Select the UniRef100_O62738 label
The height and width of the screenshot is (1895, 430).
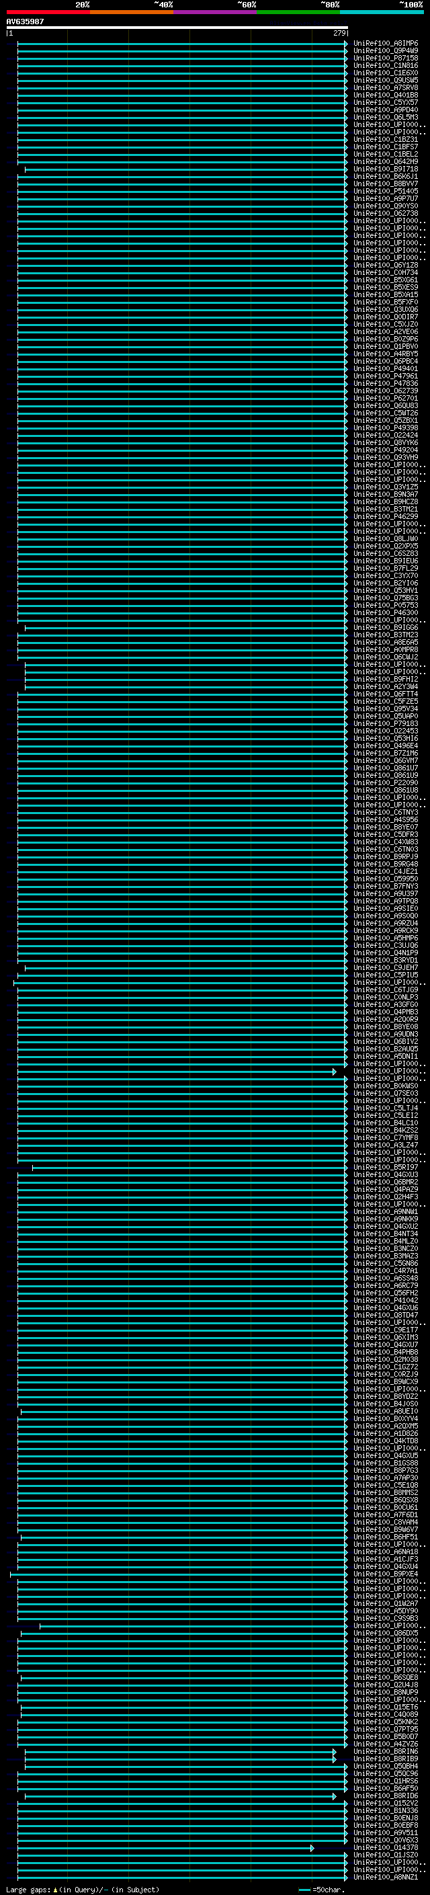[x=386, y=213]
